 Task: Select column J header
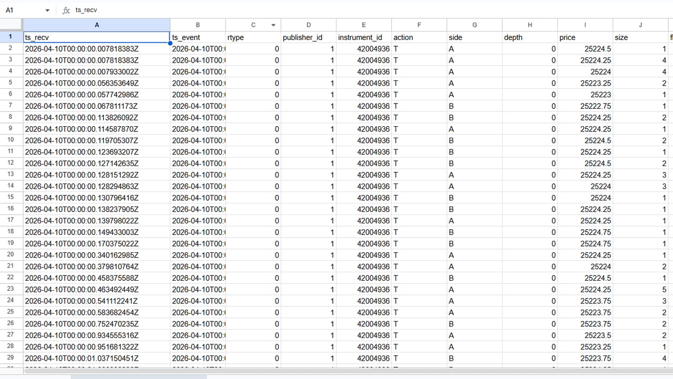point(640,25)
